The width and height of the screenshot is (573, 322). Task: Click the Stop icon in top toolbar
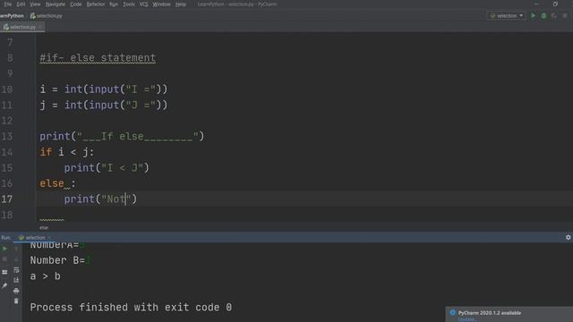click(x=565, y=16)
